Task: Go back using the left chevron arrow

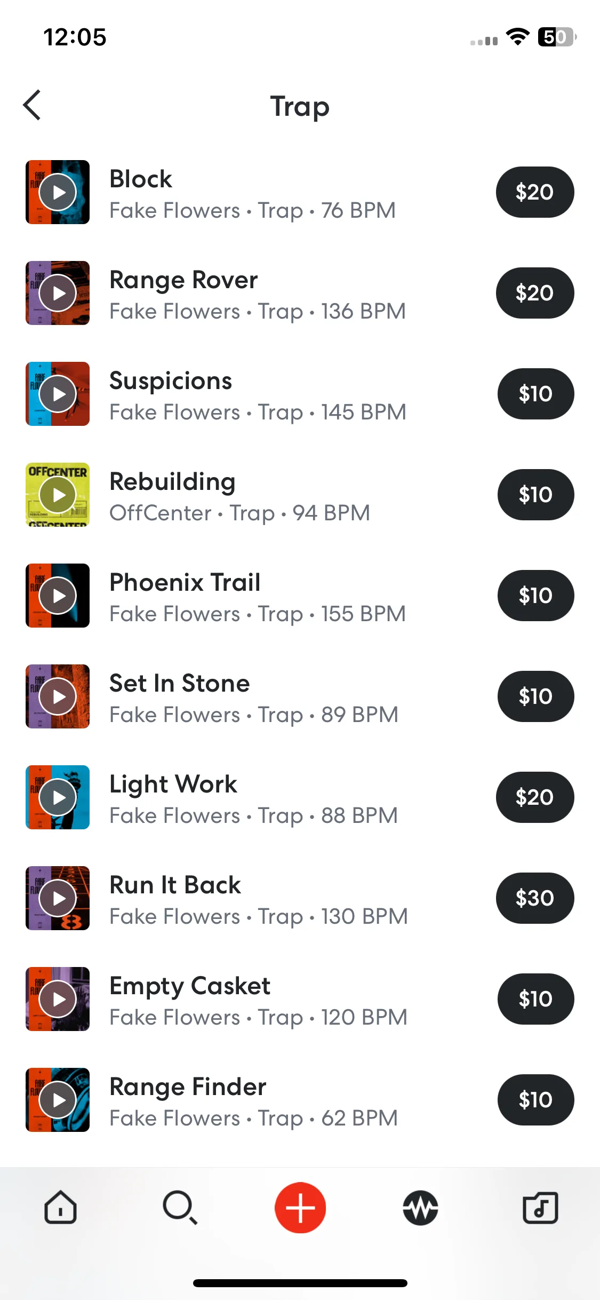Action: 32,105
